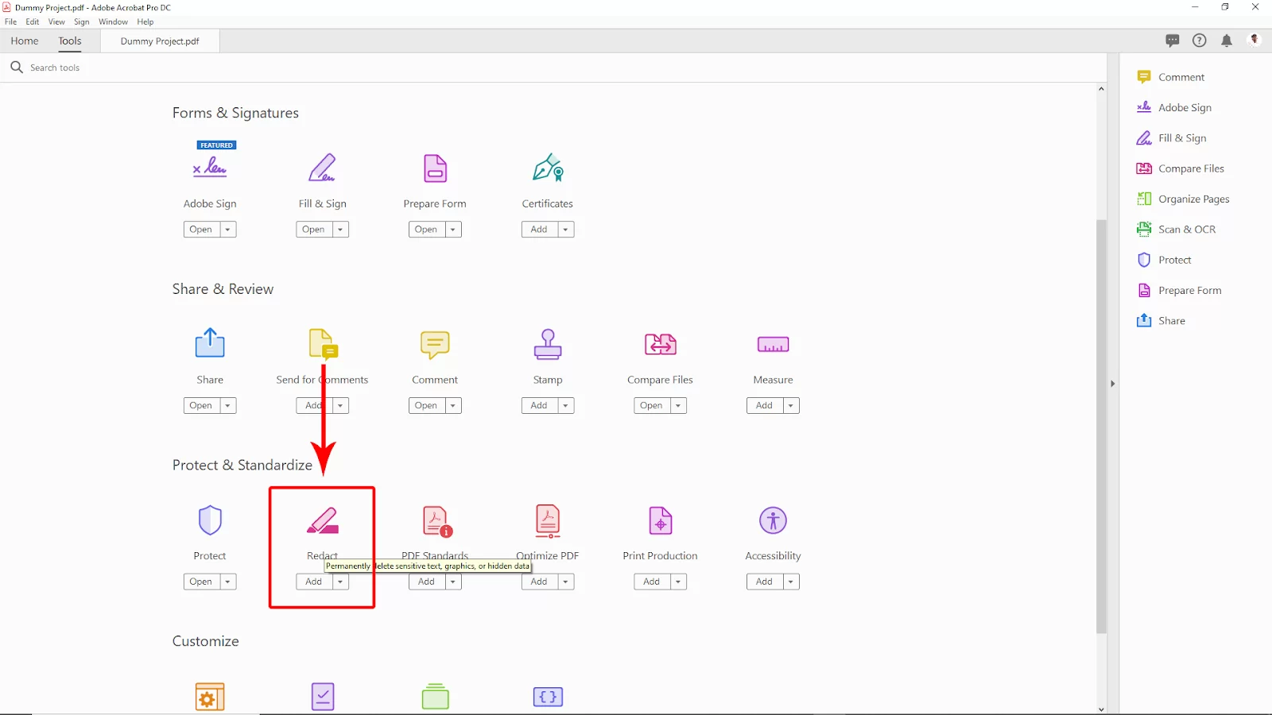The image size is (1272, 715).
Task: Expand the dropdown arrow next to Accessibility Add
Action: tap(791, 582)
